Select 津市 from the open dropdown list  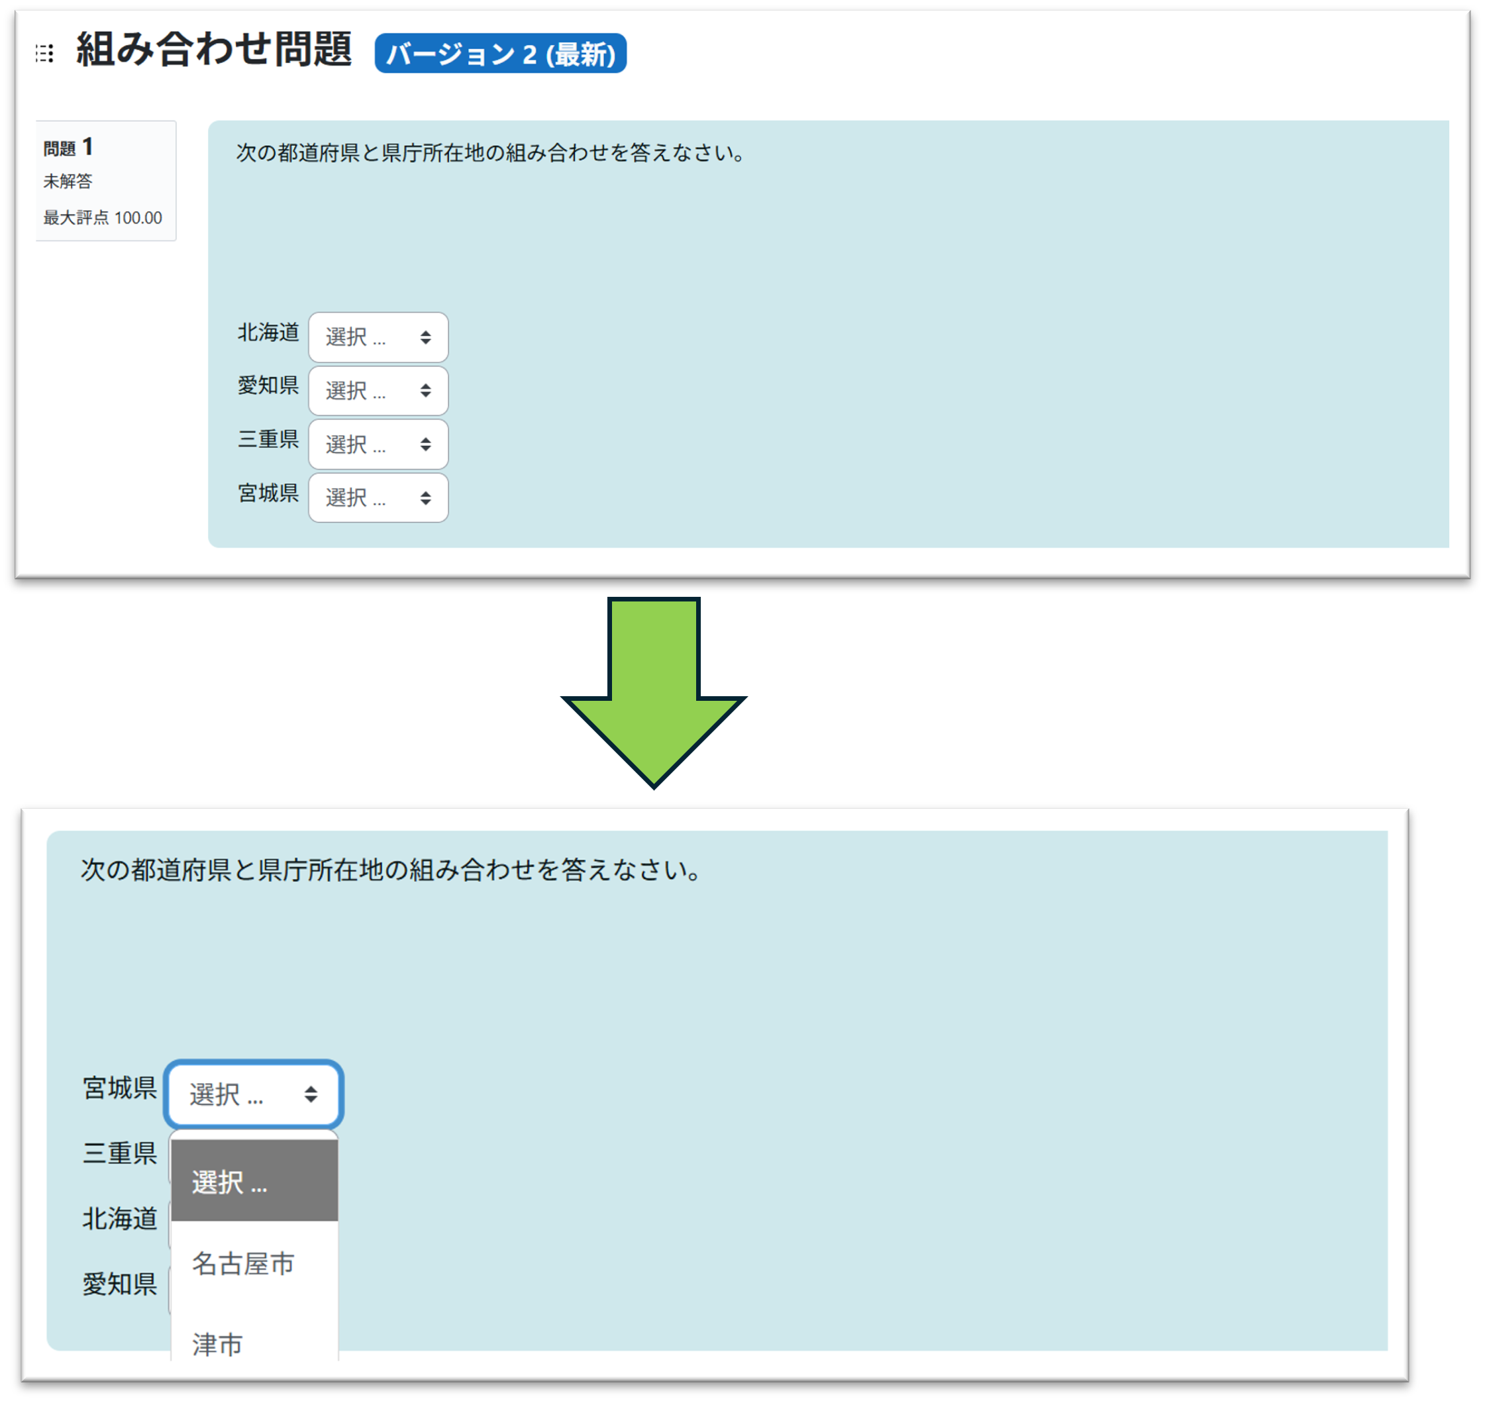(217, 1343)
